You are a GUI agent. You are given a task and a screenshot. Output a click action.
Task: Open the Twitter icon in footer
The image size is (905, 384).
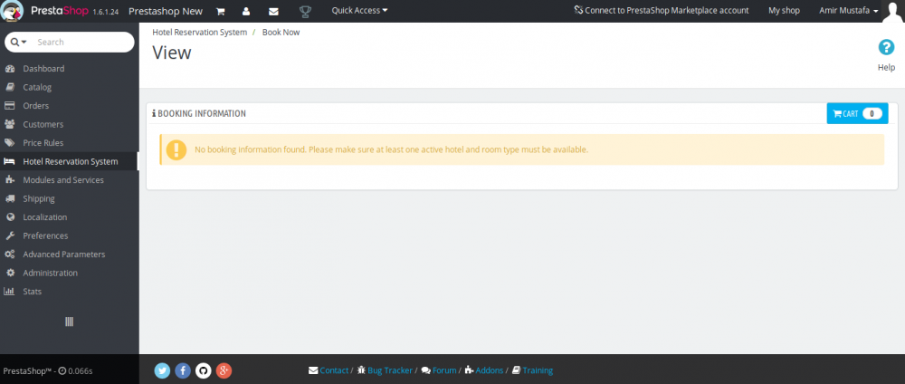(x=163, y=370)
